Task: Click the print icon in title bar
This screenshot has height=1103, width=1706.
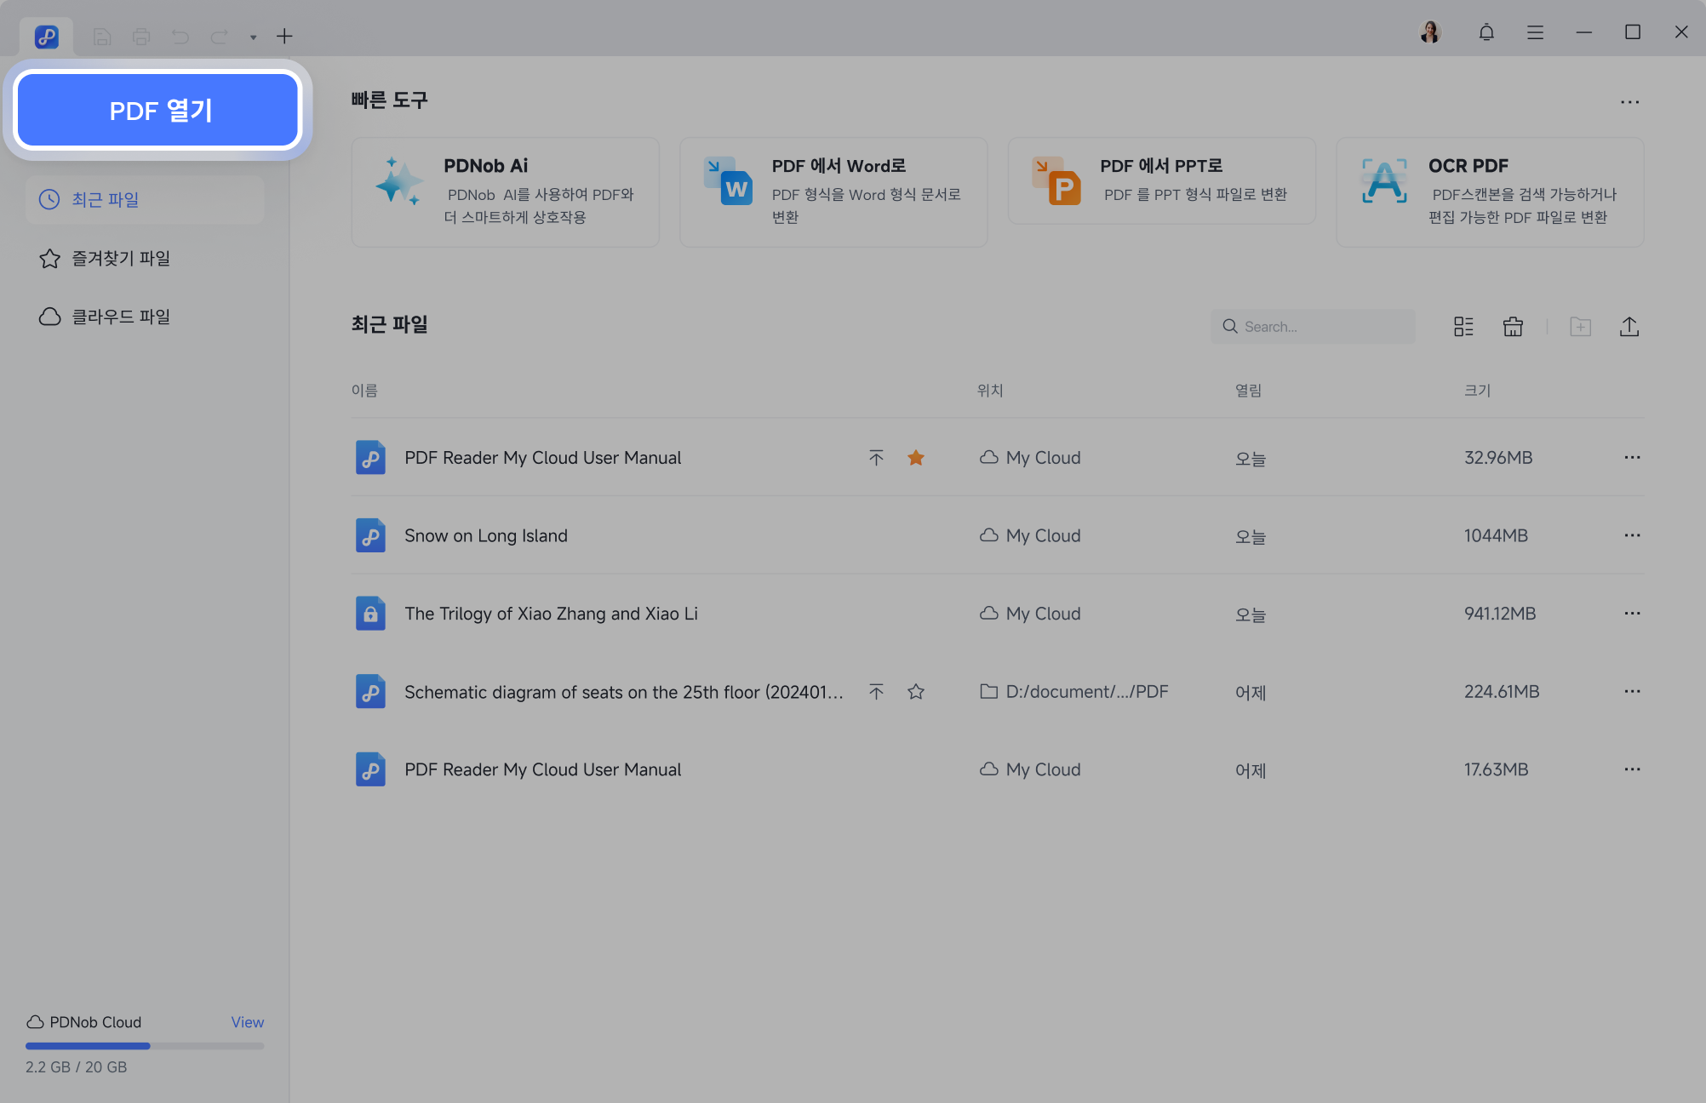Action: click(141, 37)
